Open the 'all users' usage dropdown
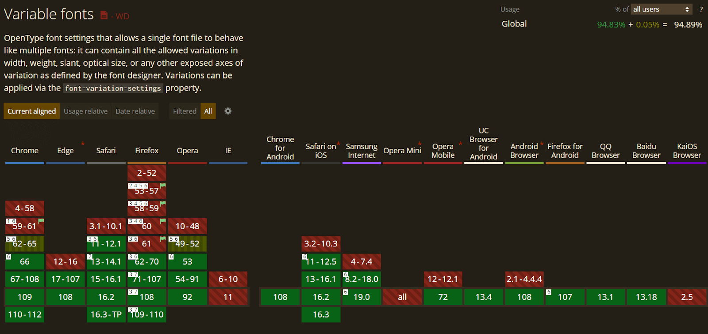This screenshot has height=334, width=708. [x=661, y=9]
